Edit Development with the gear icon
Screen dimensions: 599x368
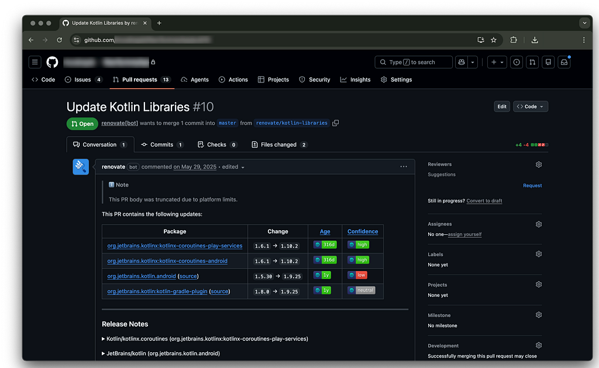coord(539,345)
